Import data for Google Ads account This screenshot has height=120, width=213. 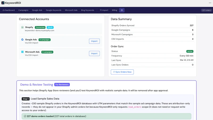coord(94,41)
